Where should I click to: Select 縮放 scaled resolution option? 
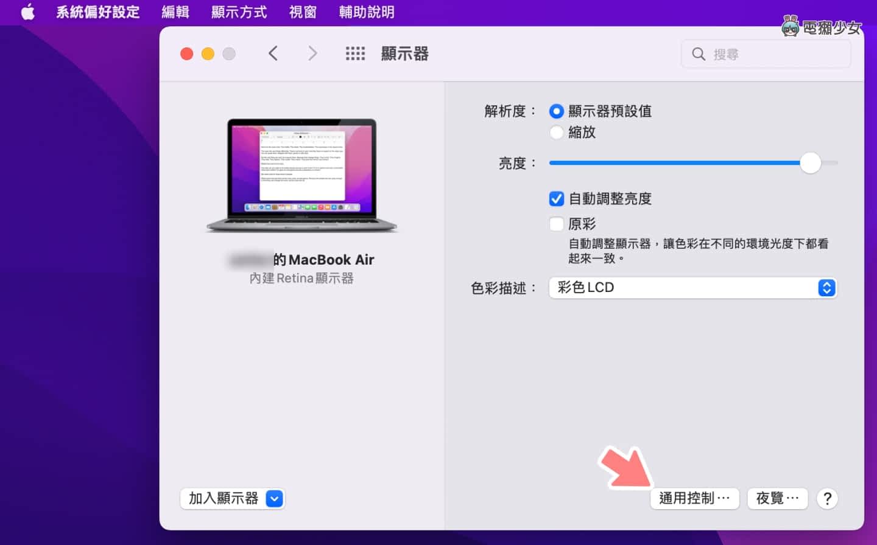click(x=556, y=132)
